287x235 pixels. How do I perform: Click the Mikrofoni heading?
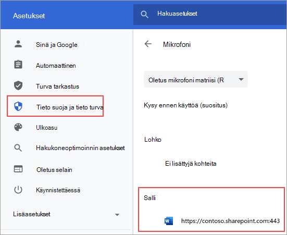(177, 44)
